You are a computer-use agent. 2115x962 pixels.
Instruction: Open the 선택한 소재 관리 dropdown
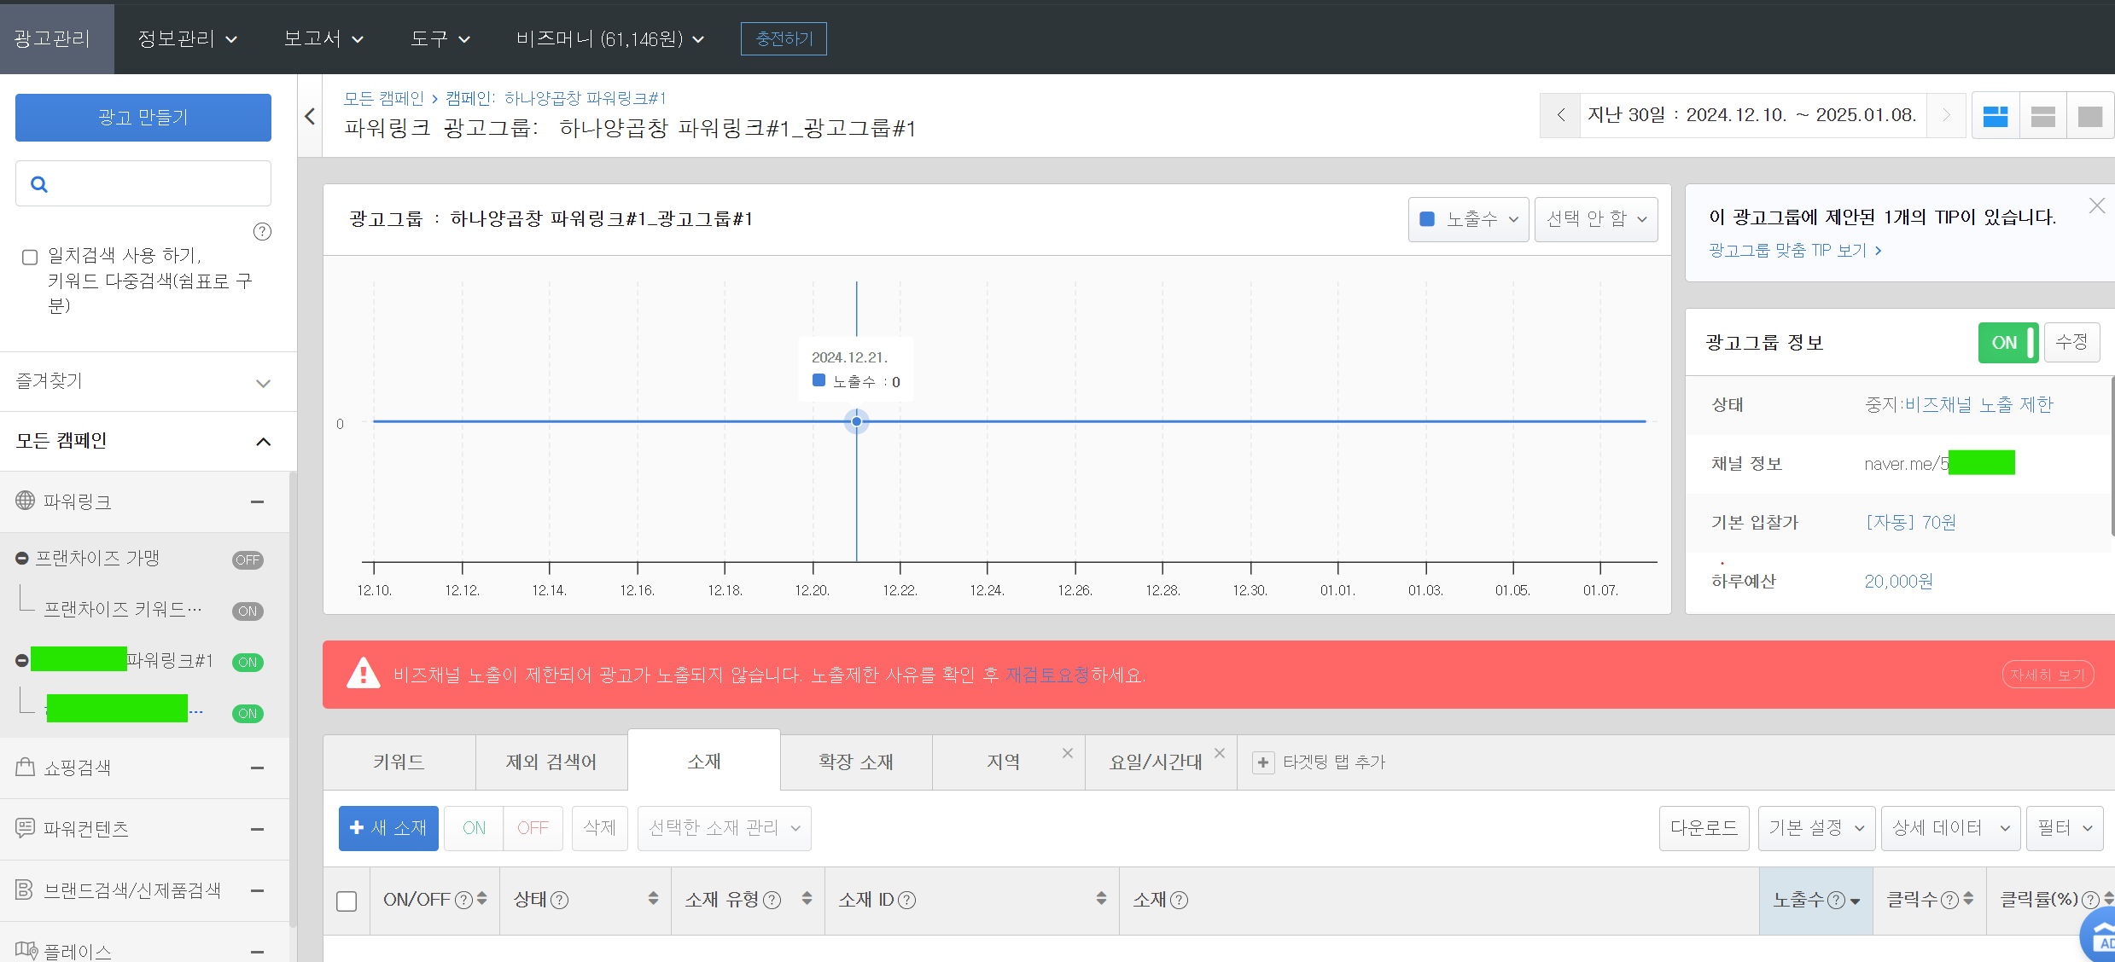tap(724, 828)
